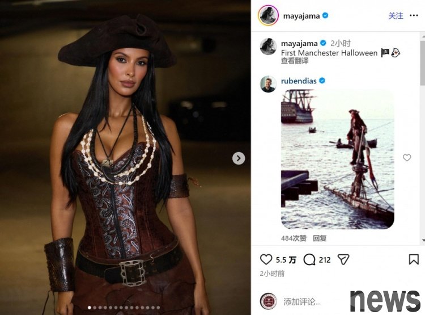Click verified badge beside header mayajama
Viewport: 425px width, 315px height.
tap(325, 15)
